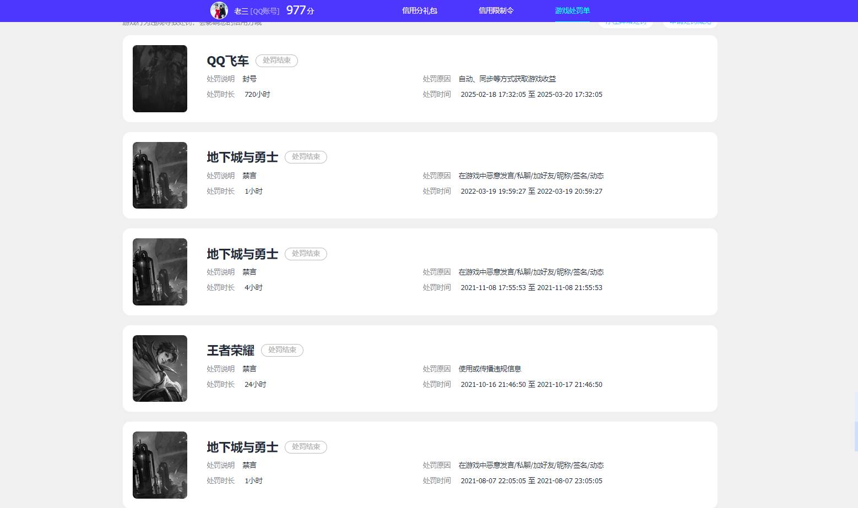This screenshot has width=858, height=508.
Task: Click the 977分 credit score display
Action: 298,10
